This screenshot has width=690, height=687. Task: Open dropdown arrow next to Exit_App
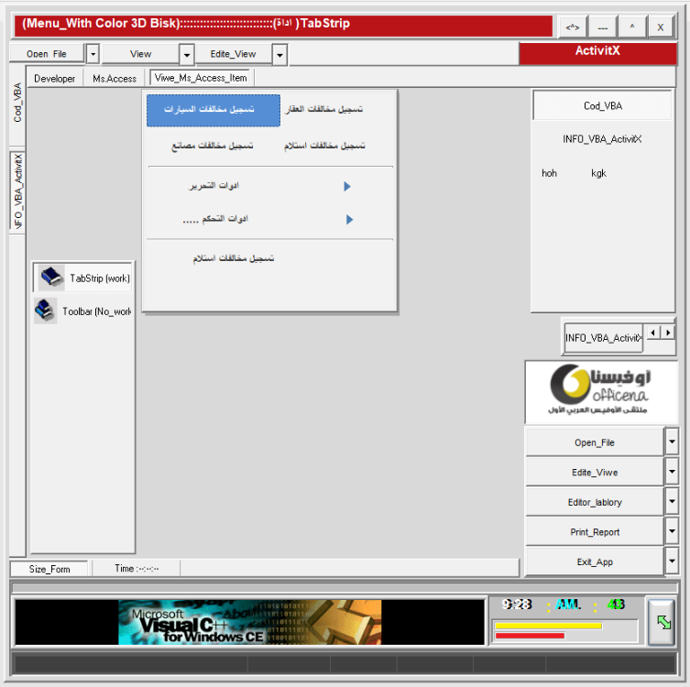672,561
